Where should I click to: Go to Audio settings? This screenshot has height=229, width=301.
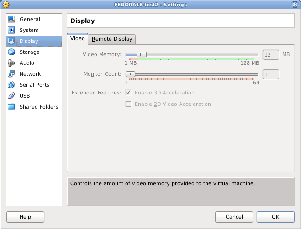[34, 63]
